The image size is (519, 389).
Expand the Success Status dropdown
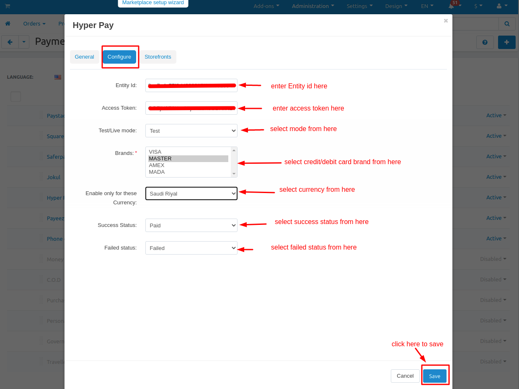tap(191, 225)
